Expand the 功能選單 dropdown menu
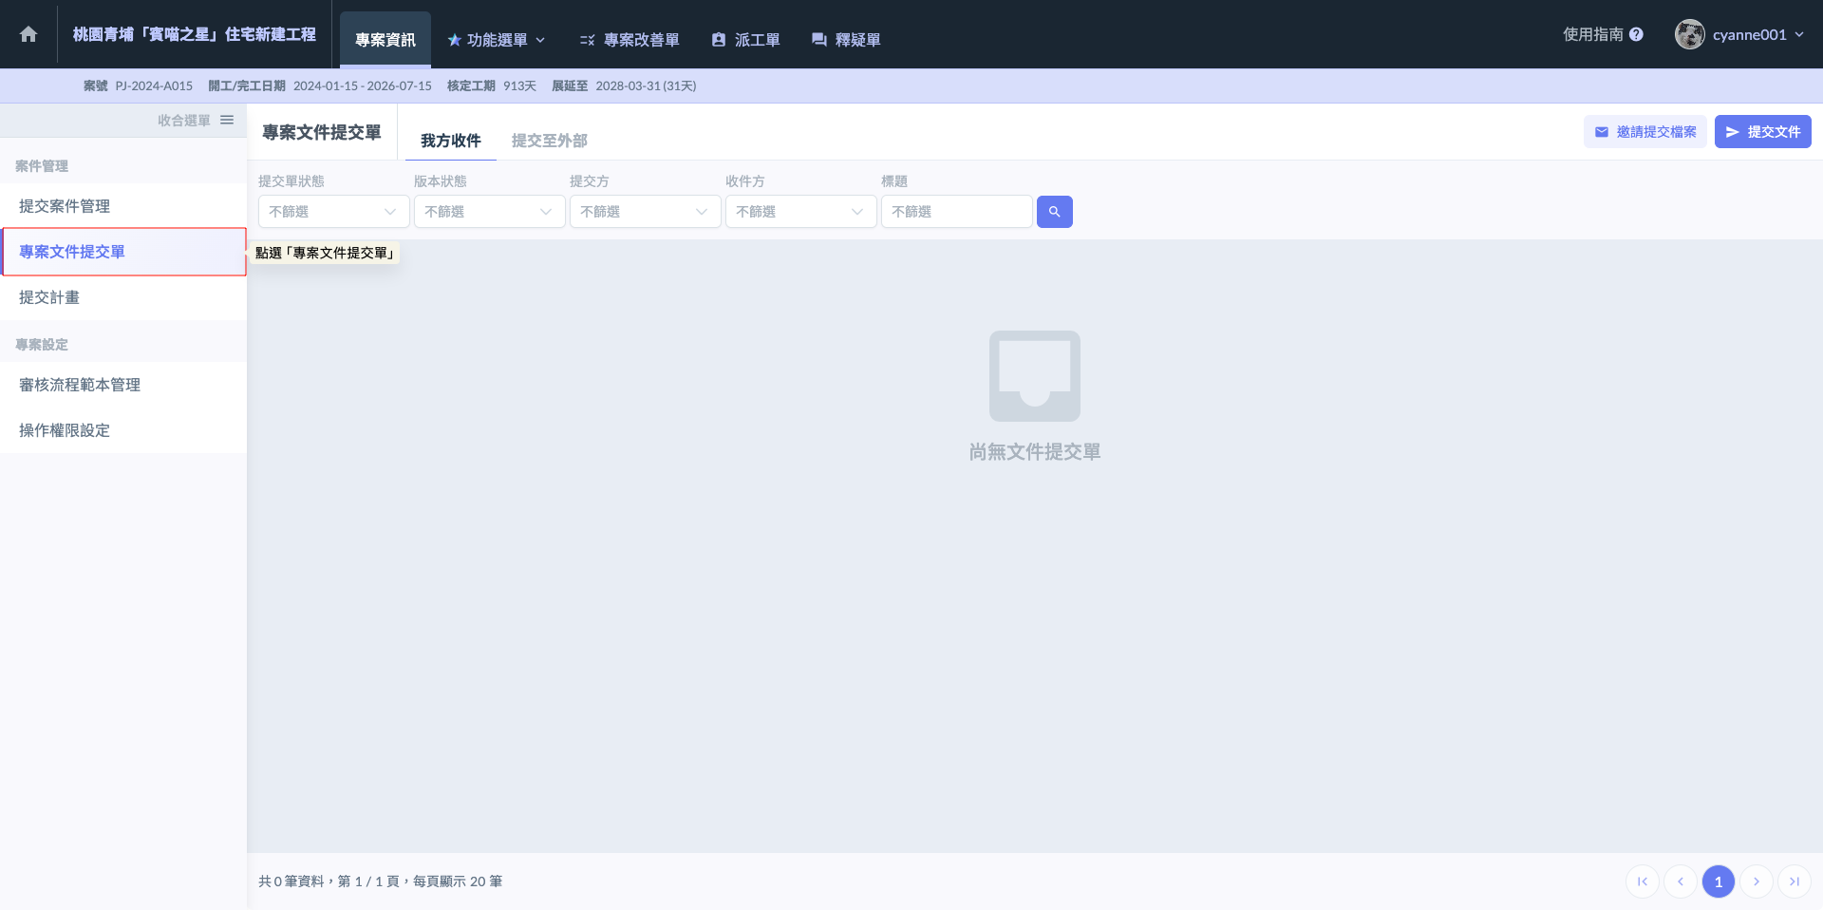This screenshot has width=1823, height=910. 497,40
